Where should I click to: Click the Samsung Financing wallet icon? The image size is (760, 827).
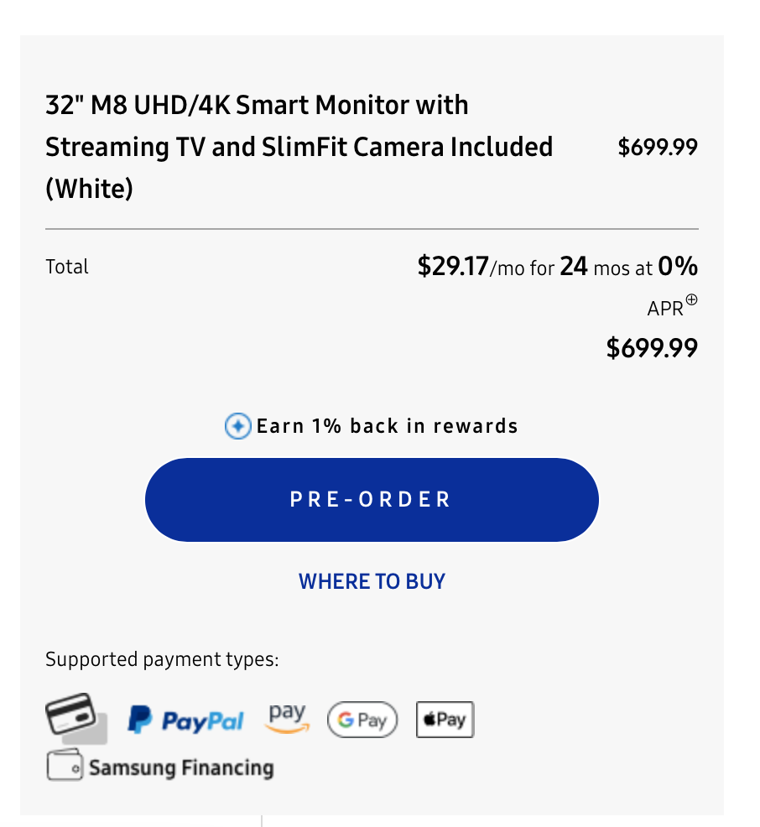pyautogui.click(x=64, y=765)
